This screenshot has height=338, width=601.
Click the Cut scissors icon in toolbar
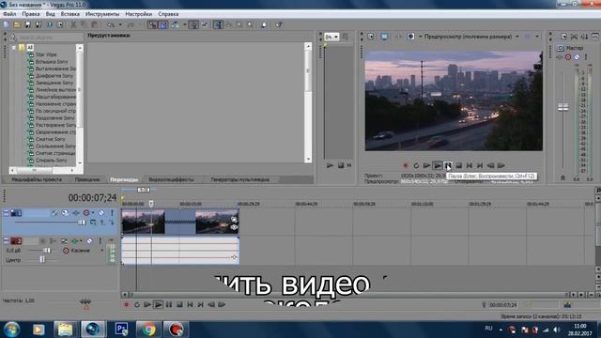coord(73,25)
